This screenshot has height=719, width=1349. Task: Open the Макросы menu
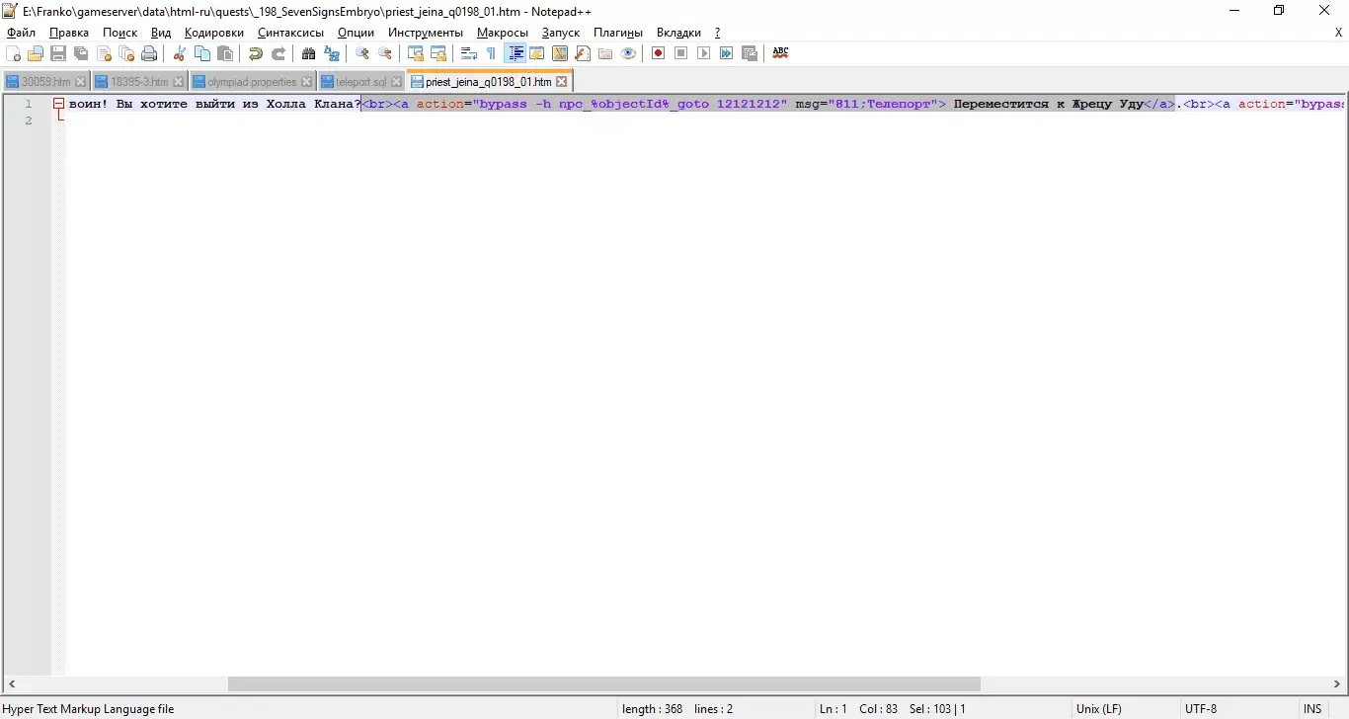(503, 33)
